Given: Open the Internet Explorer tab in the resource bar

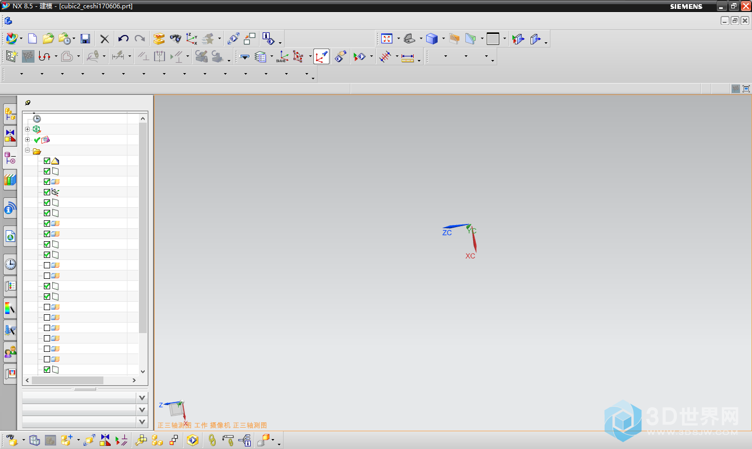Looking at the screenshot, I should point(10,237).
